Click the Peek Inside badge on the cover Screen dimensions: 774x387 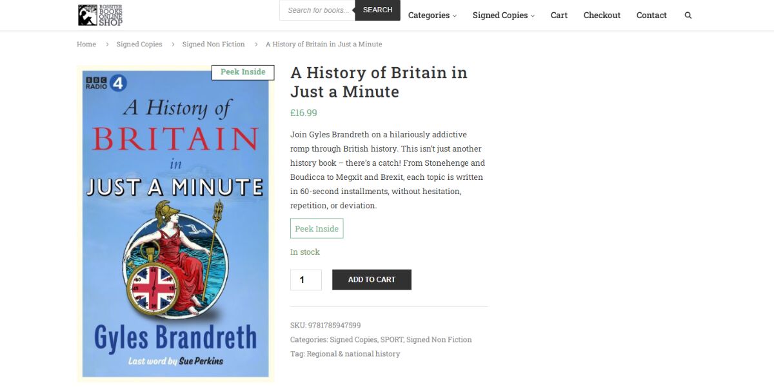pyautogui.click(x=243, y=72)
